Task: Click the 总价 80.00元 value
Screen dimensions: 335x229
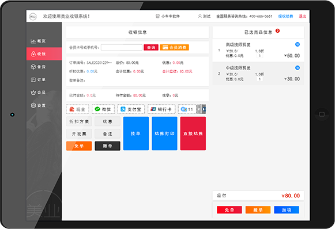Action: [127, 63]
